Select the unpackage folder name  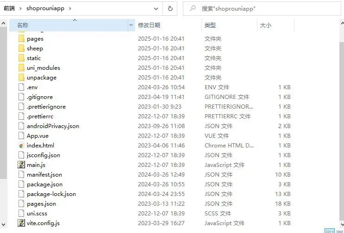[x=42, y=78]
